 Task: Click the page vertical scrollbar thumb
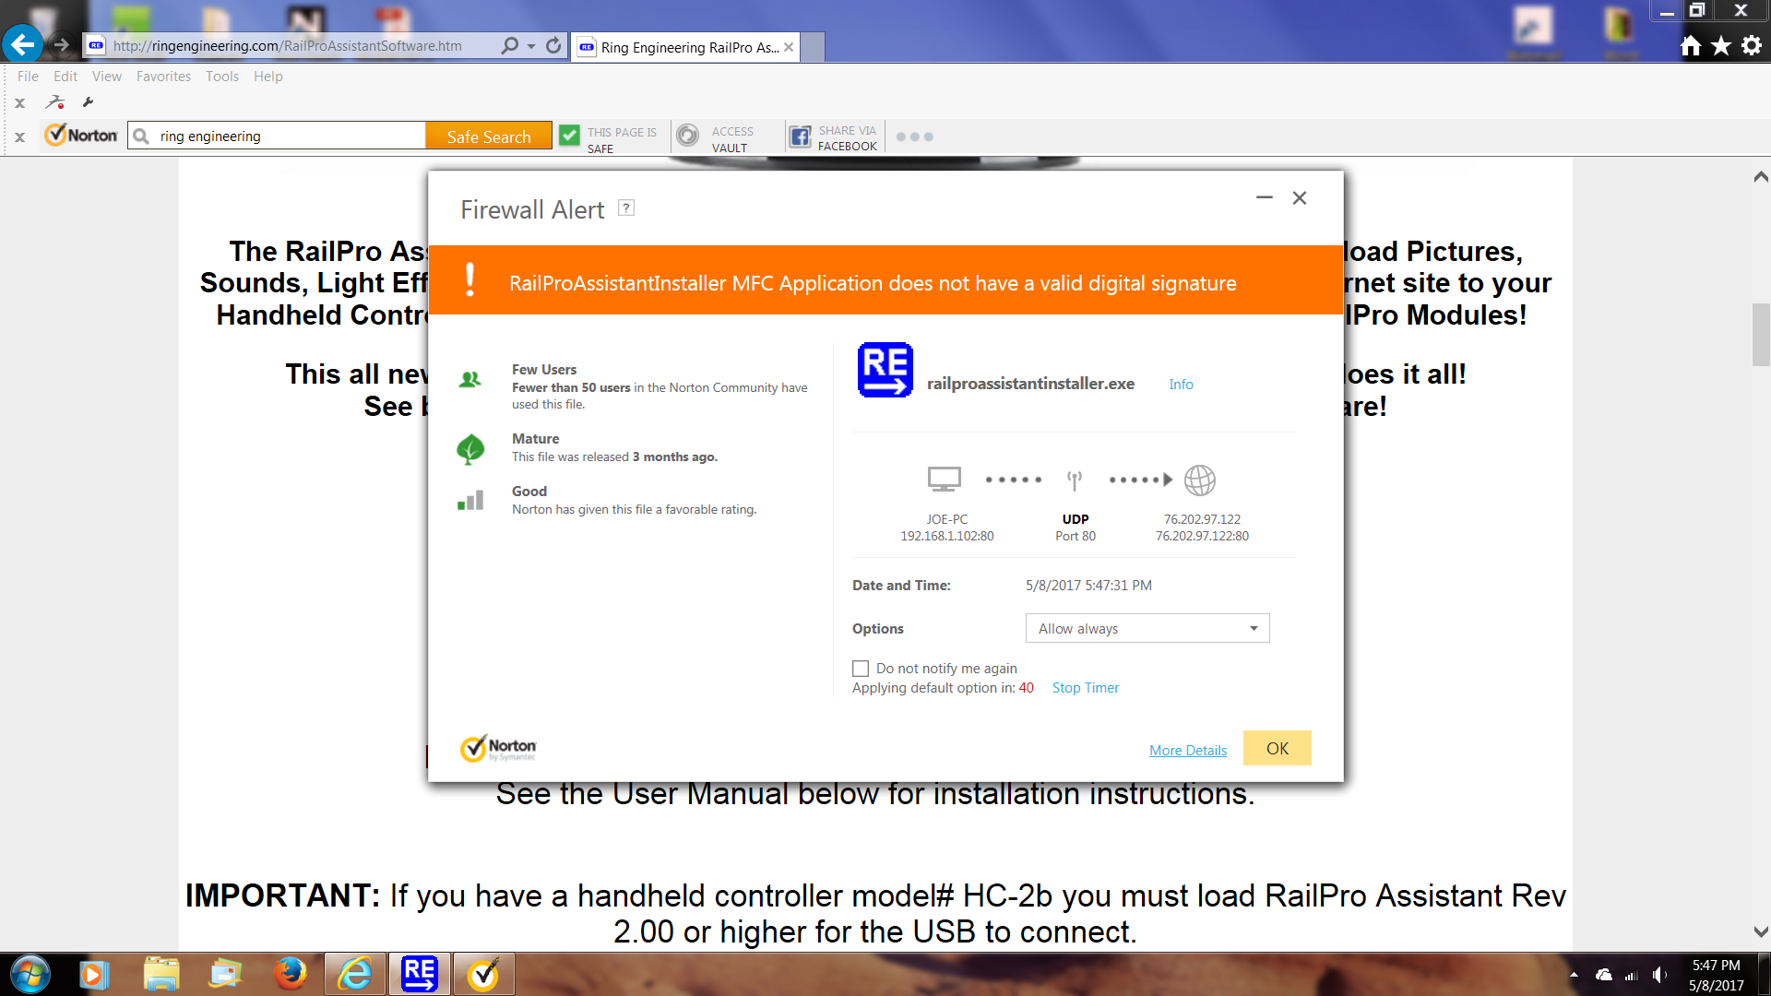point(1760,334)
